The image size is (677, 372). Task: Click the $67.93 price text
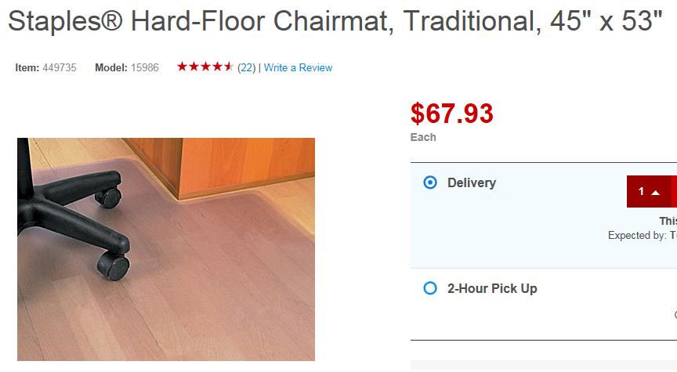click(452, 114)
